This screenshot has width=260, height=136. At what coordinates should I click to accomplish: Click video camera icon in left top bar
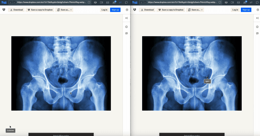[x=102, y=2]
